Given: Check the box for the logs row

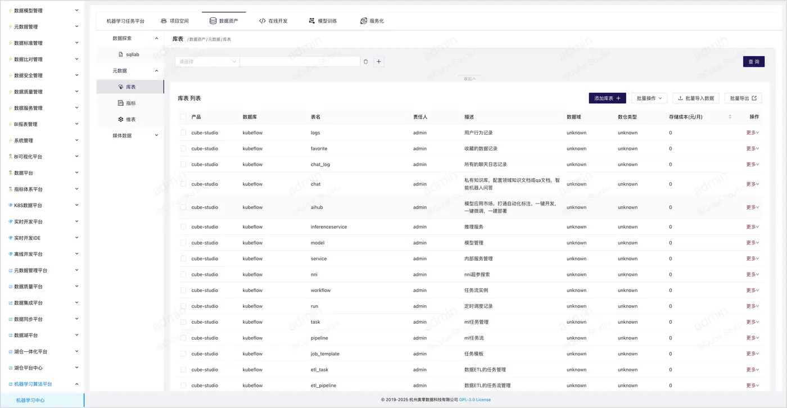Looking at the screenshot, I should point(183,133).
